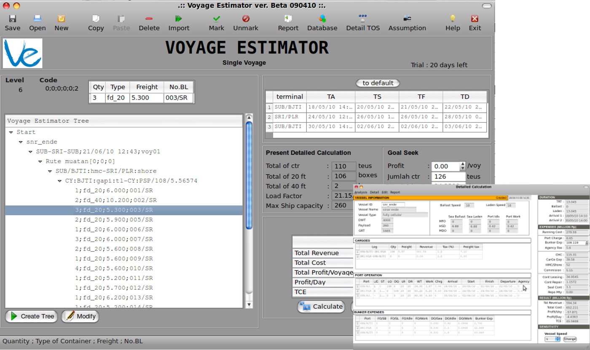The width and height of the screenshot is (590, 350).
Task: Collapse the Rute muatan tree node
Action: click(x=40, y=162)
